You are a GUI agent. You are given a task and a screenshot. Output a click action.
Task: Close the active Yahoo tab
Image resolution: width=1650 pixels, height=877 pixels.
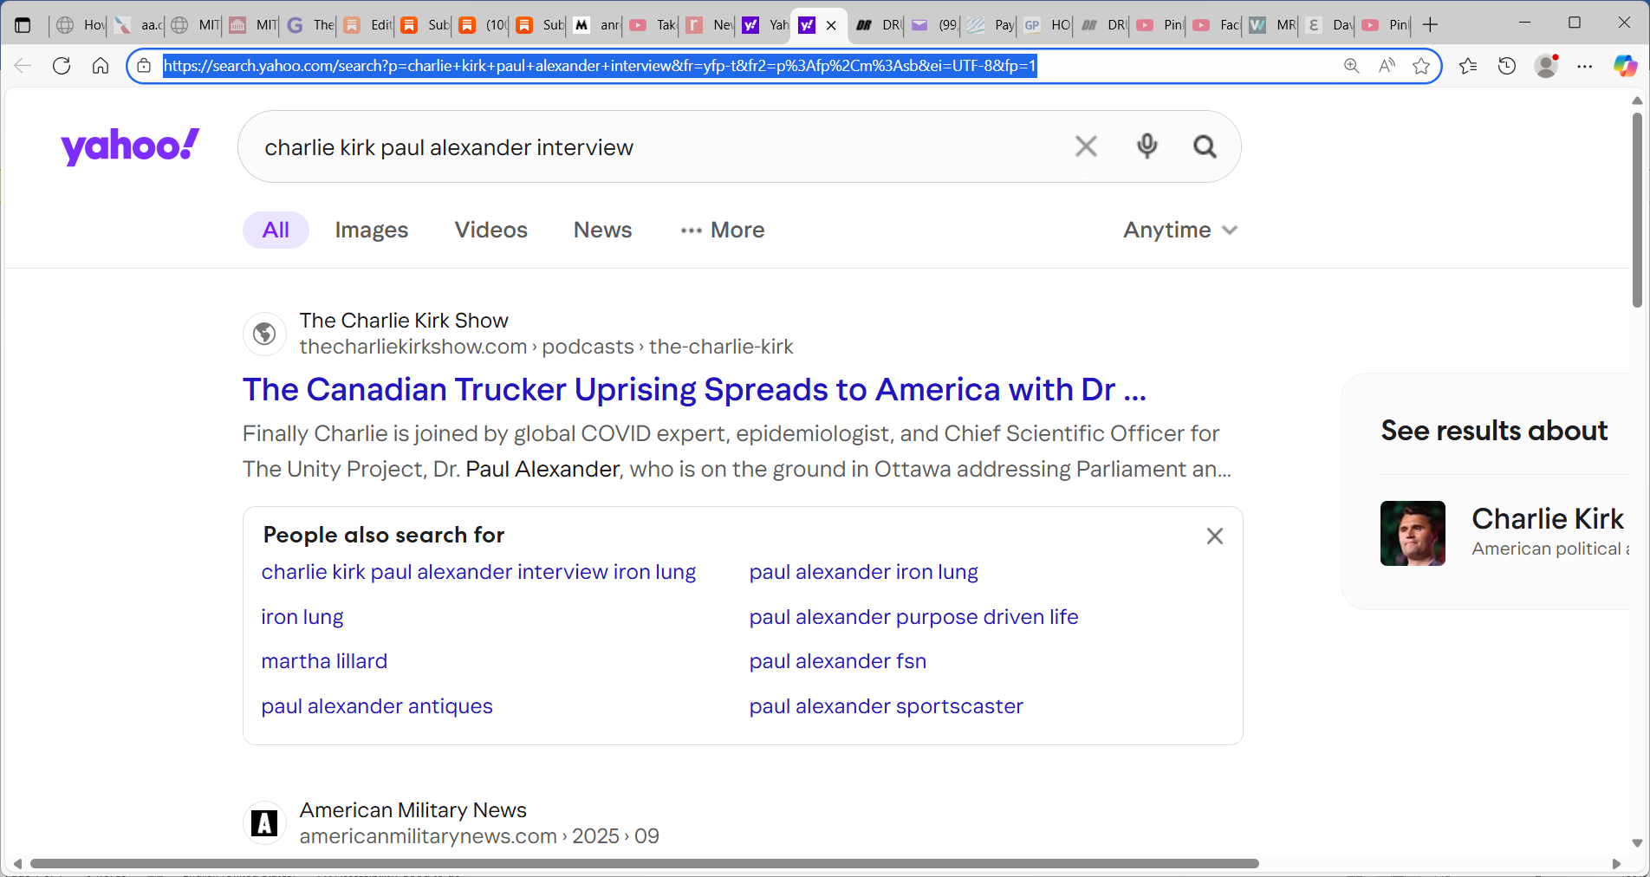[831, 25]
